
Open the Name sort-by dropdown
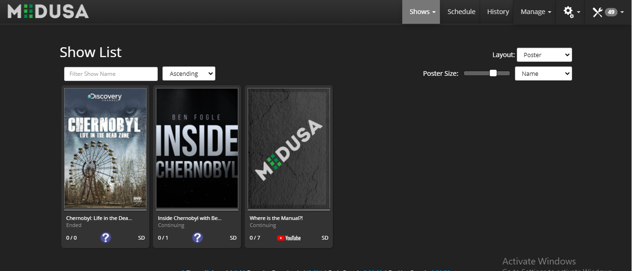click(x=543, y=73)
